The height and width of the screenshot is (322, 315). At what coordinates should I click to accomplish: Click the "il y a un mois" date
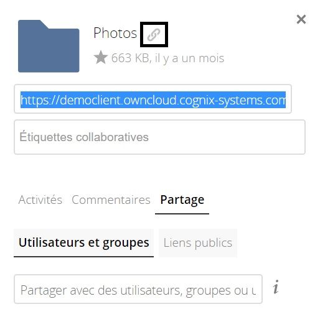pyautogui.click(x=189, y=58)
